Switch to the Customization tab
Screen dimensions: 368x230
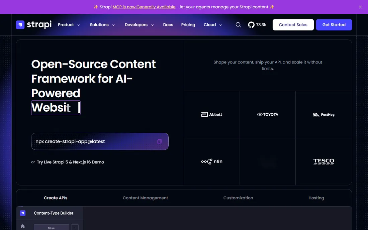coord(238,198)
